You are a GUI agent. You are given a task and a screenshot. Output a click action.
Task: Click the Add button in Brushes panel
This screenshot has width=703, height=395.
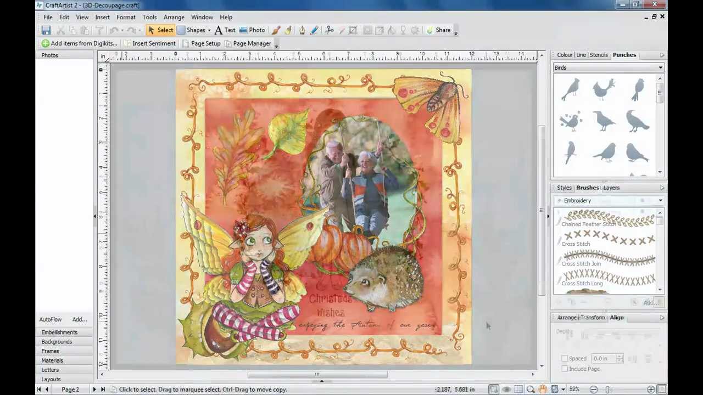pos(650,303)
